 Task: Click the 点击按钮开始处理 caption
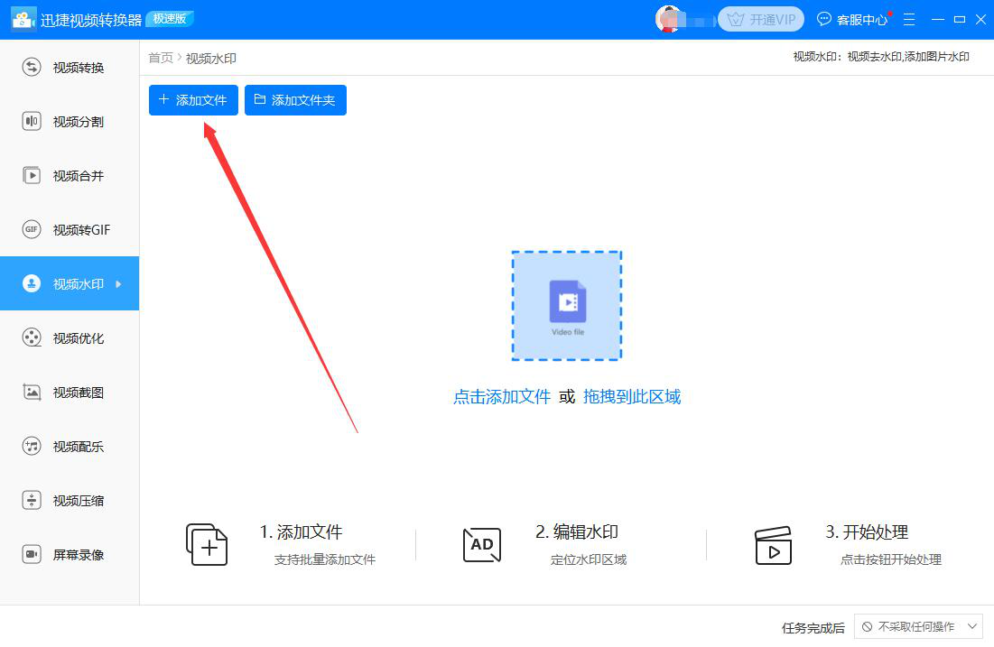point(891,559)
